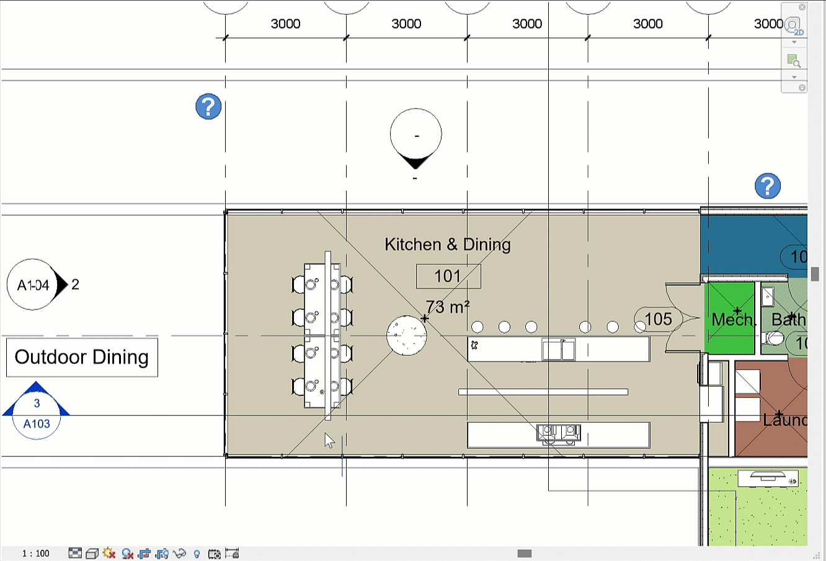826x561 pixels.
Task: Open the Visual Style options
Action: [92, 554]
